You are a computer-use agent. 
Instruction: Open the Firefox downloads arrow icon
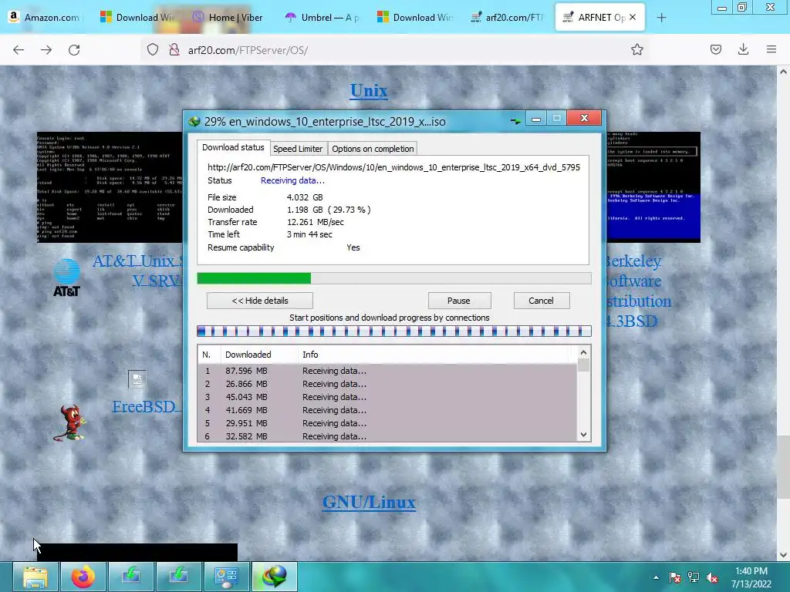point(743,49)
